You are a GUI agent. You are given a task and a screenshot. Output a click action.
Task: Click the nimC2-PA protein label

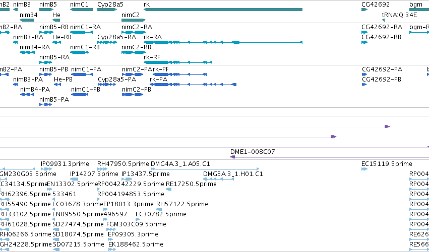pos(137,69)
